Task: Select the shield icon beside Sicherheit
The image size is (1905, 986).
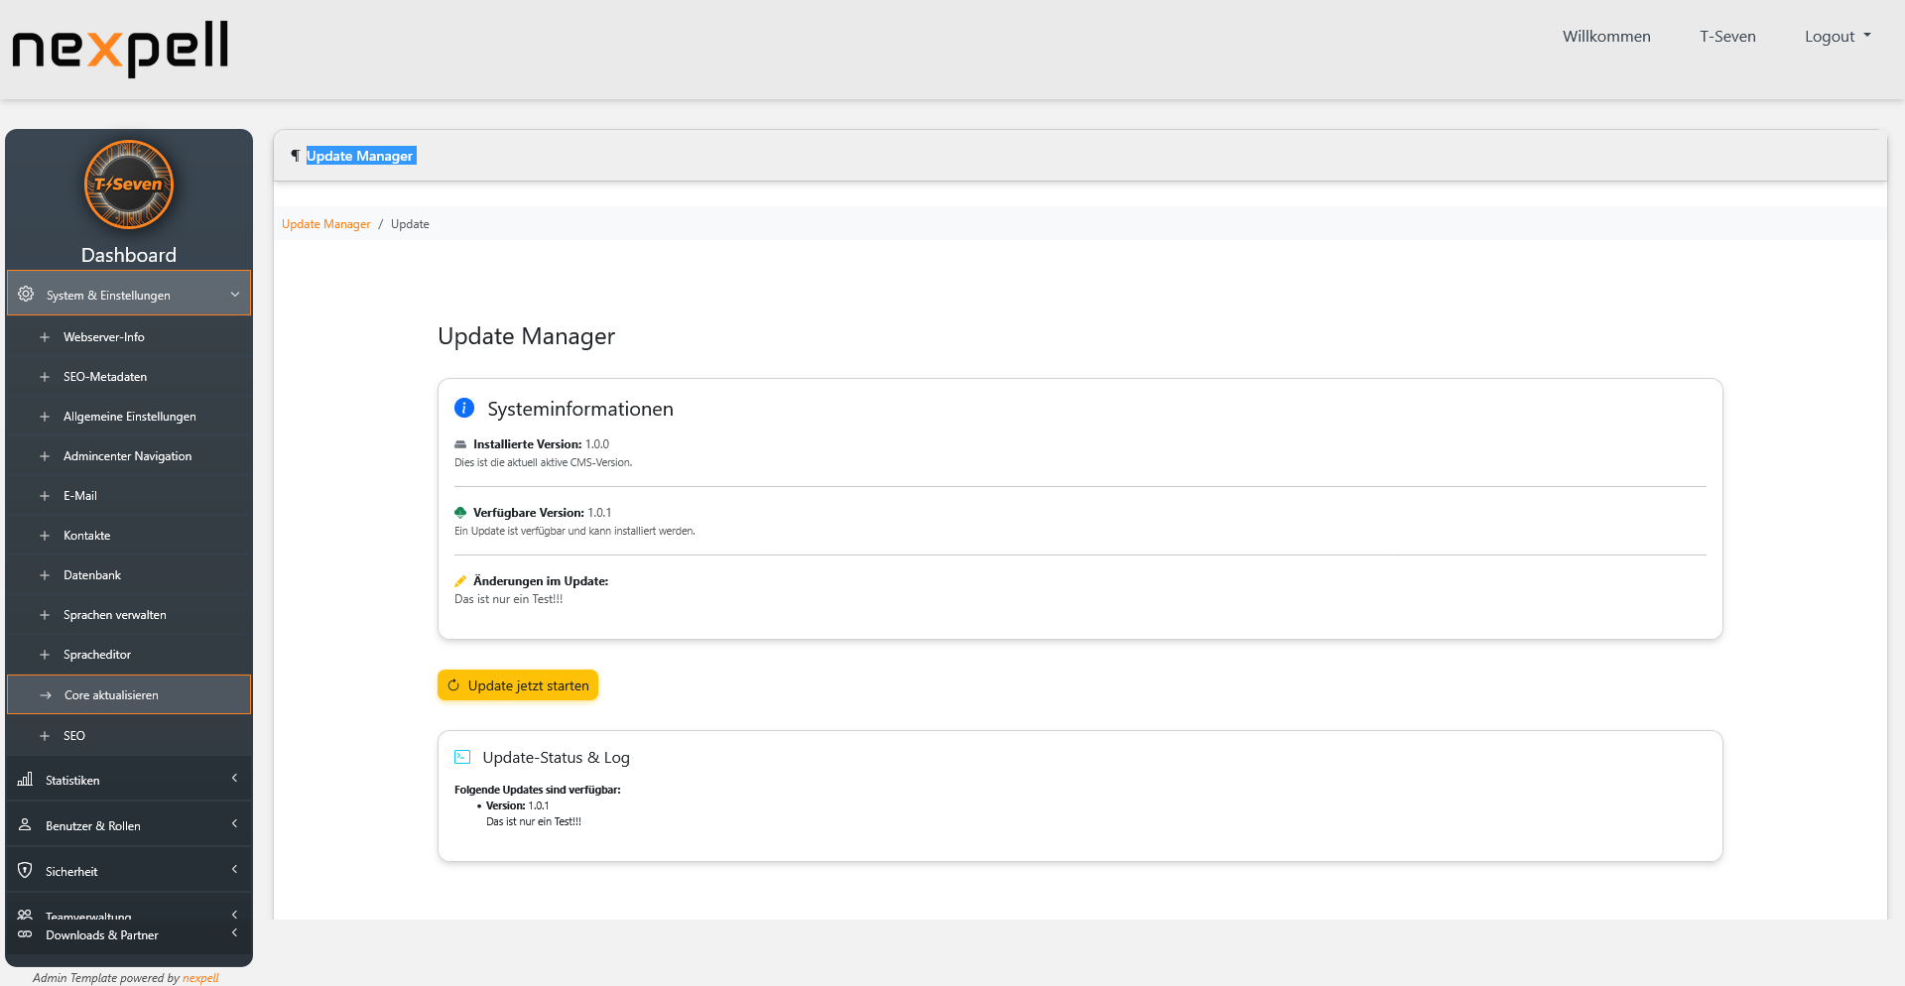Action: point(24,870)
